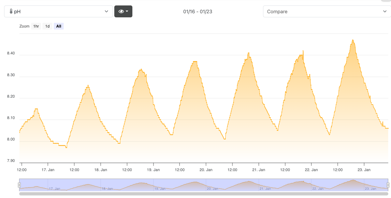Click the navigator overview chart area
Screen dimensions: 391x198
203,185
